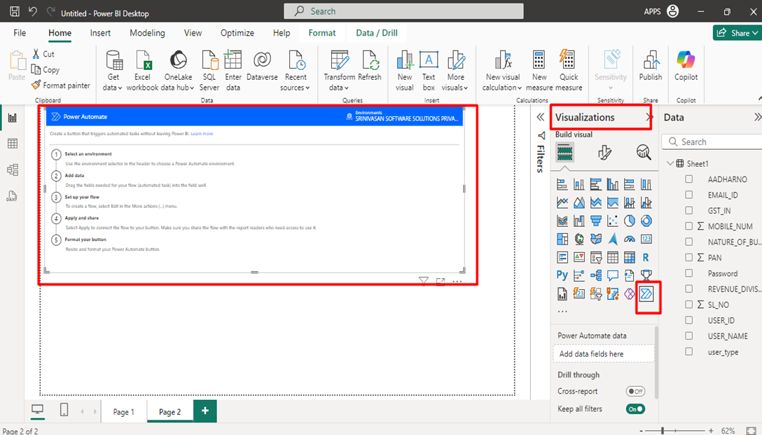The height and width of the screenshot is (435, 762).
Task: Check the MOBILE_NUM field
Action: 688,226
